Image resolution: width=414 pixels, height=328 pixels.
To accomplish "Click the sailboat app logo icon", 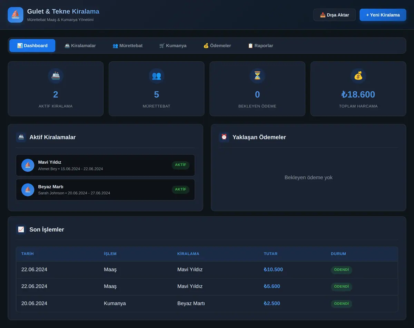I will [16, 15].
